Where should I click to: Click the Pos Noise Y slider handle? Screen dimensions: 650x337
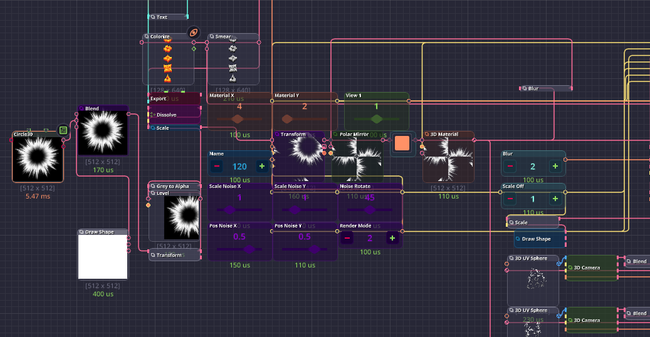point(314,249)
